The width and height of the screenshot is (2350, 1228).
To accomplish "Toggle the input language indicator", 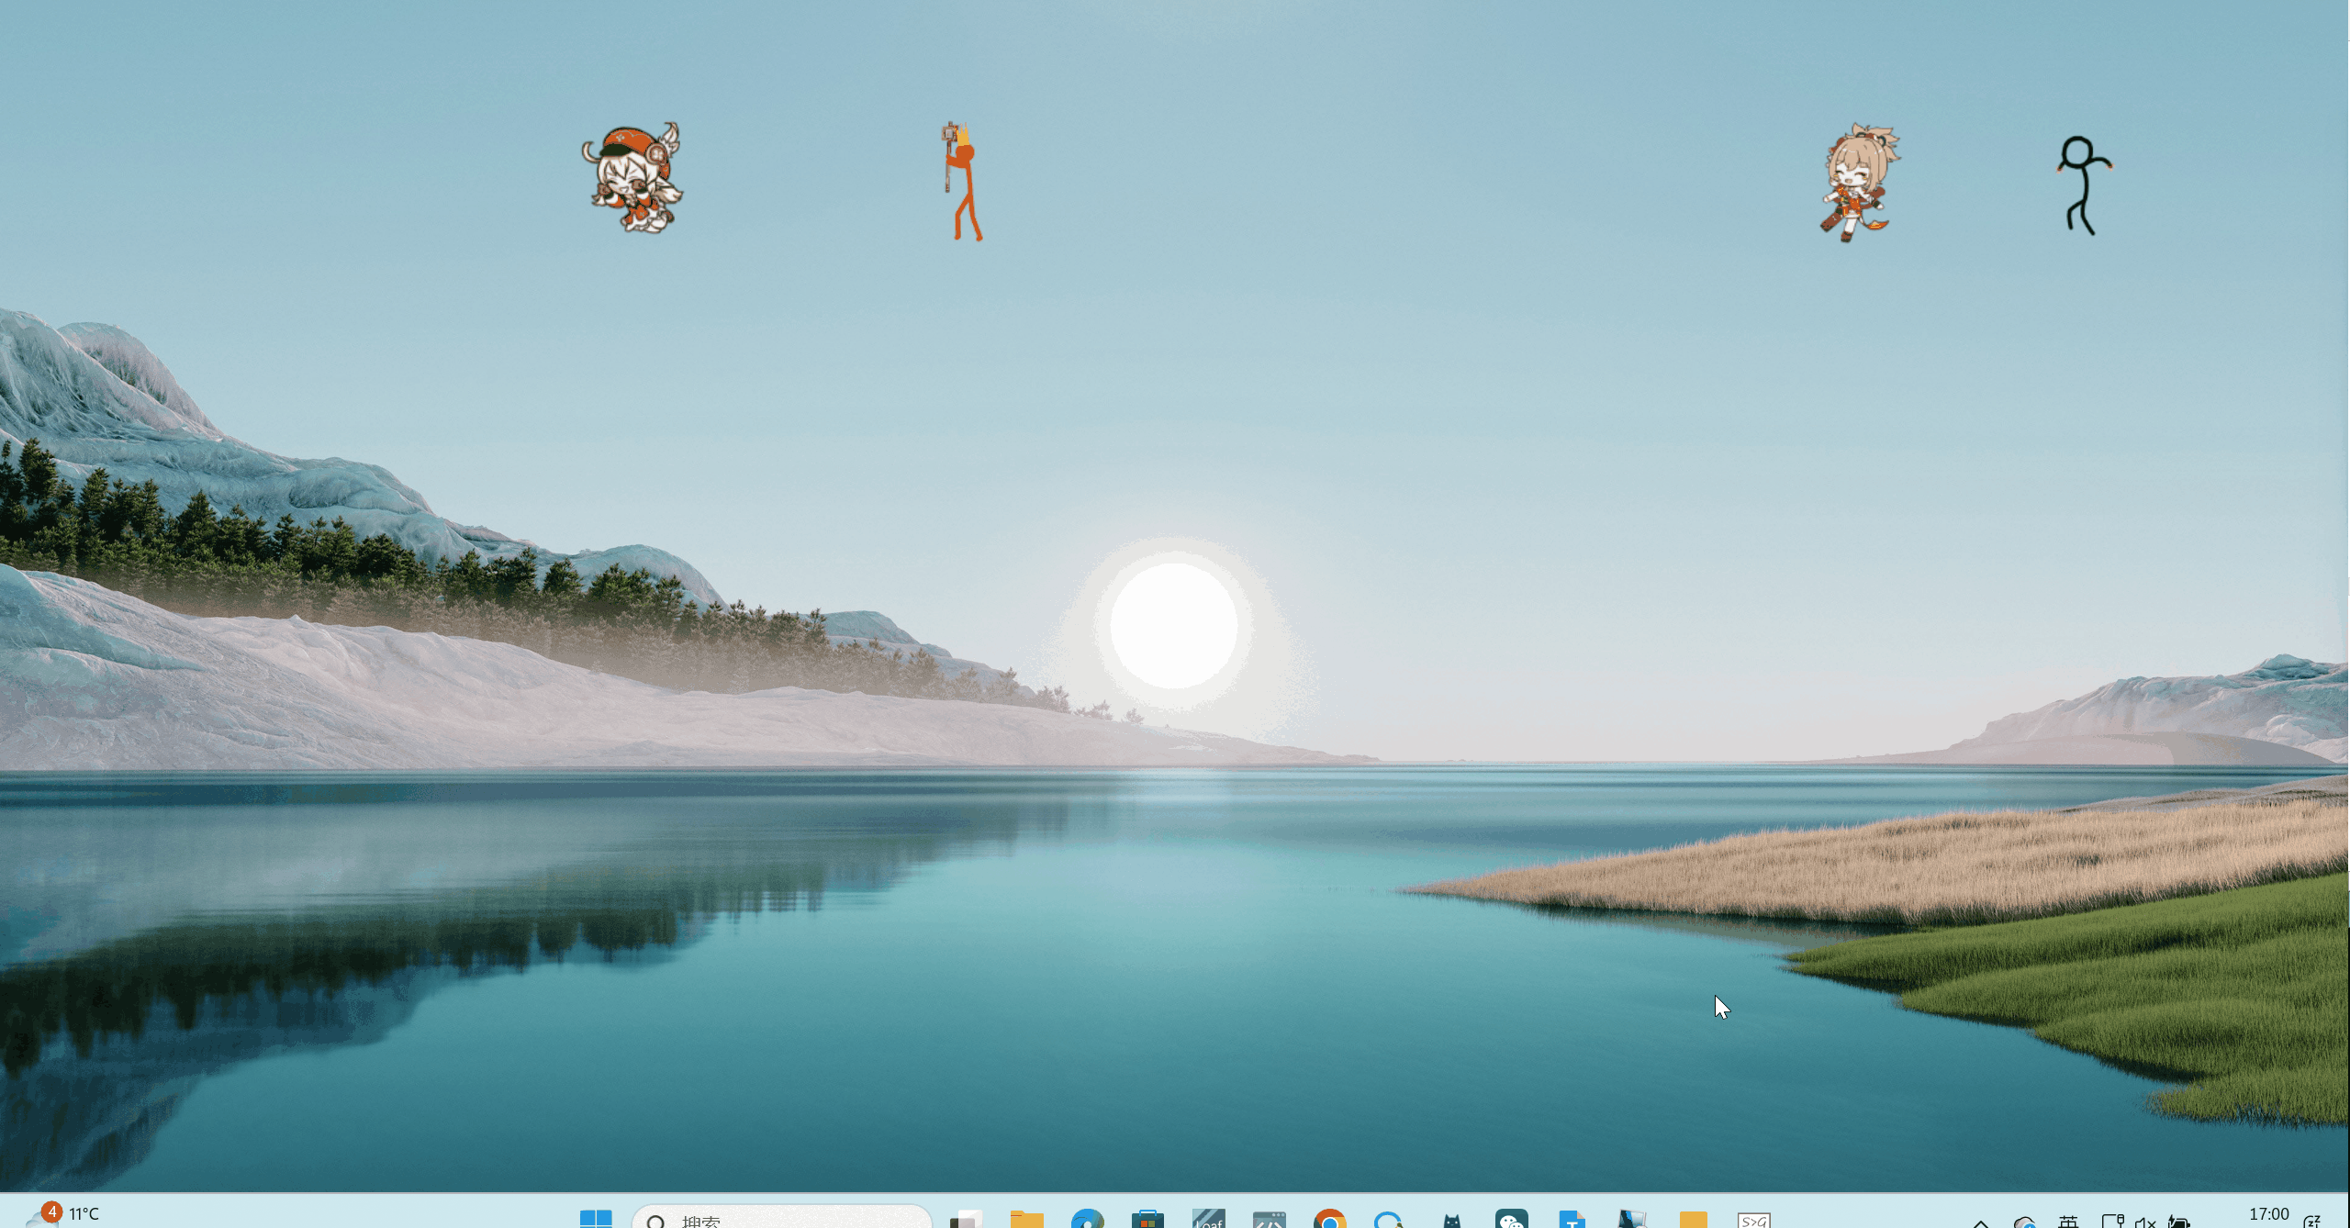I will point(2068,1222).
